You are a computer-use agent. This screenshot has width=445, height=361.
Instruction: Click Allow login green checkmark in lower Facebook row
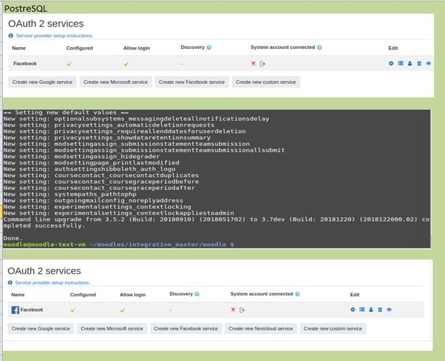tap(122, 310)
